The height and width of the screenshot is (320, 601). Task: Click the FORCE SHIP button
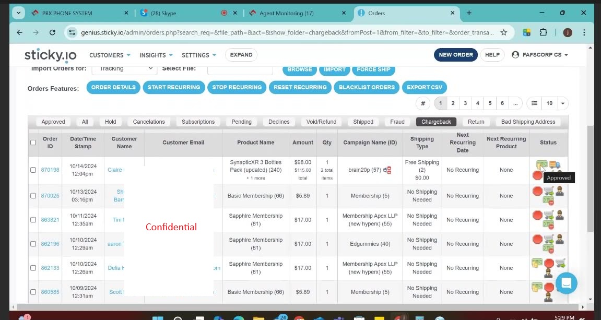tap(373, 69)
